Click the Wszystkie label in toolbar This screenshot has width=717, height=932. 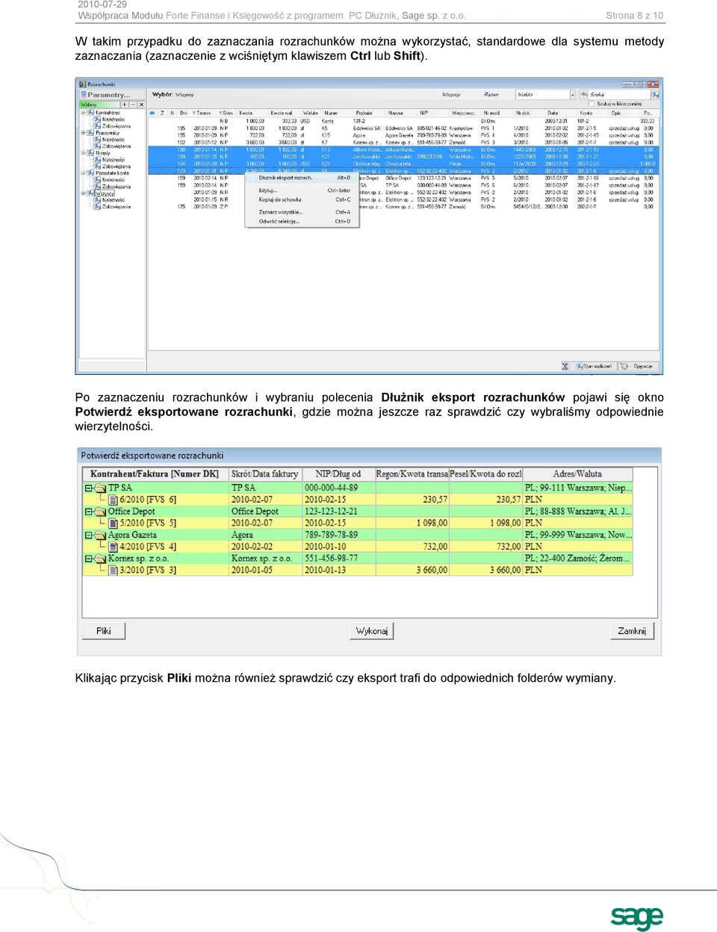pos(451,95)
